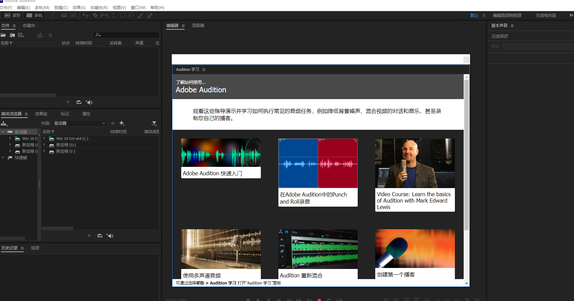574x301 pixels.
Task: Click the trash icon in 文件 panel
Action: tap(50, 35)
